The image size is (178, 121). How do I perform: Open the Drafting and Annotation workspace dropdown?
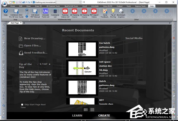pos(44,2)
